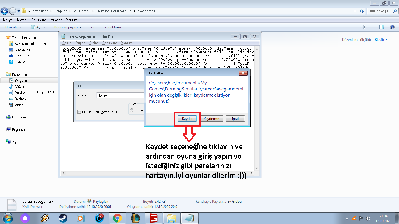Click the Aranan search text field
This screenshot has height=224, width=399.
(x=120, y=95)
